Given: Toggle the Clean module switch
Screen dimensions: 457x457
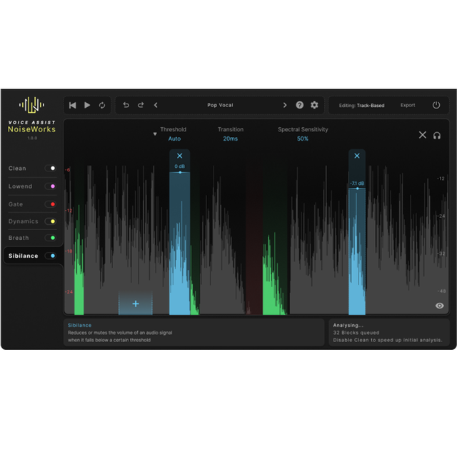Looking at the screenshot, I should coord(51,169).
